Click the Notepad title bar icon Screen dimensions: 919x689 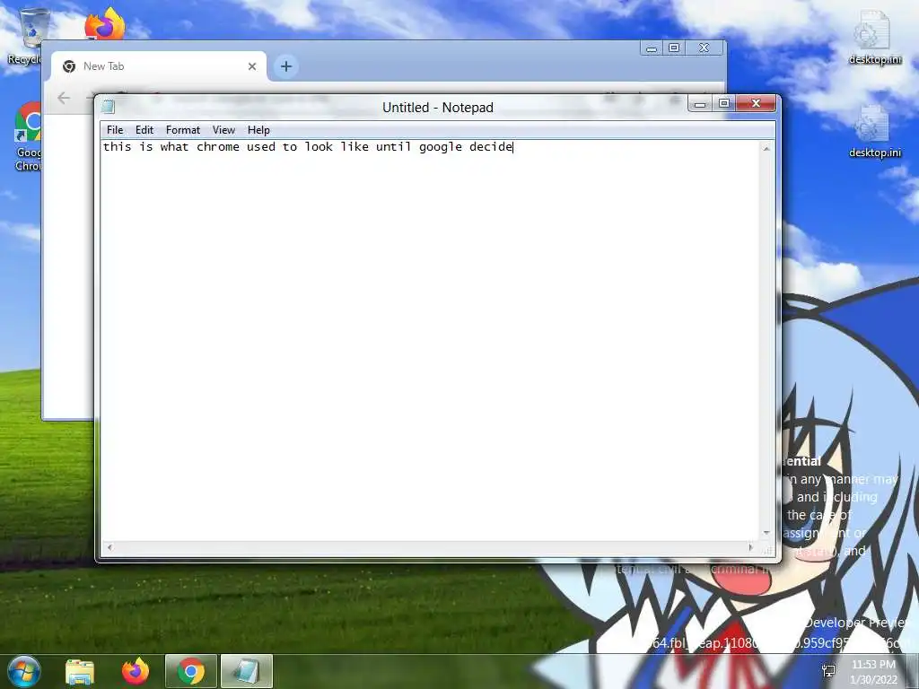[x=108, y=107]
